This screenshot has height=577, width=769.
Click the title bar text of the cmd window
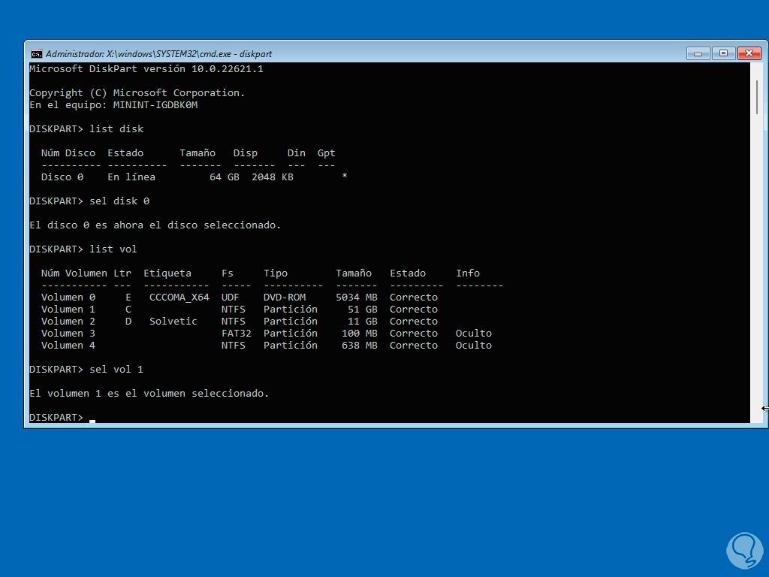click(x=158, y=53)
